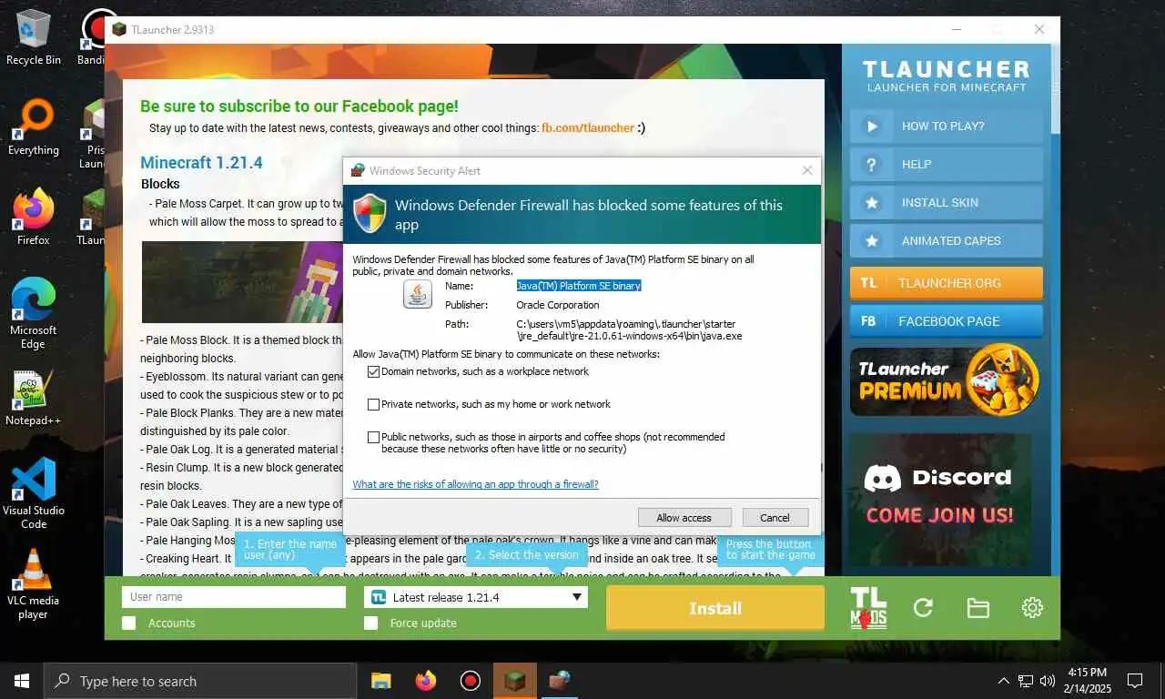The image size is (1165, 699).
Task: Launch Firefox from desktop
Action: coord(33,218)
